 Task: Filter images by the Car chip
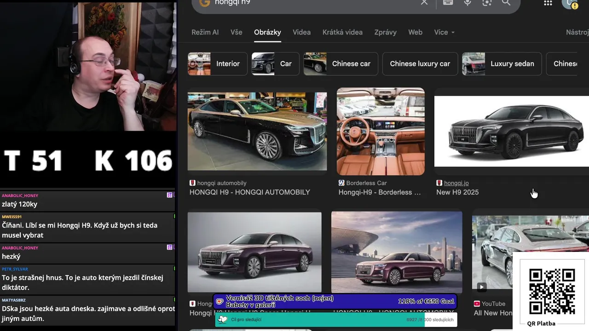pos(275,64)
